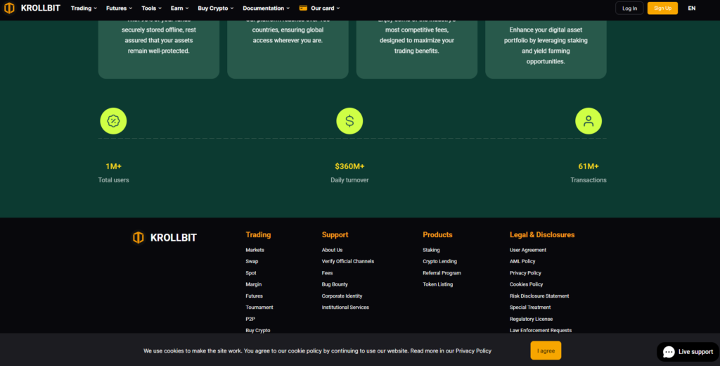Open the Regulatory License link
Image resolution: width=720 pixels, height=366 pixels.
pos(531,319)
